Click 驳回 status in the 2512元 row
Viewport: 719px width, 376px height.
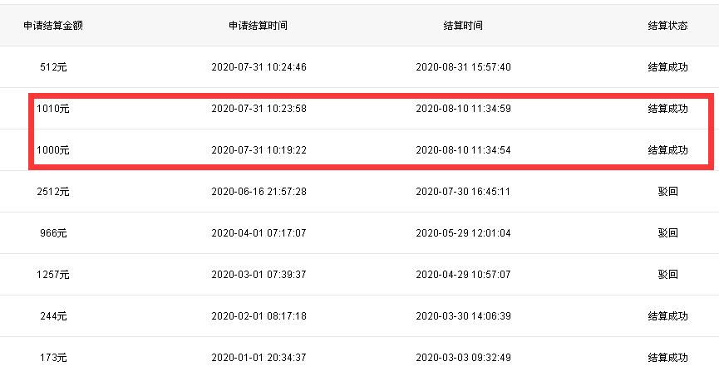point(667,192)
